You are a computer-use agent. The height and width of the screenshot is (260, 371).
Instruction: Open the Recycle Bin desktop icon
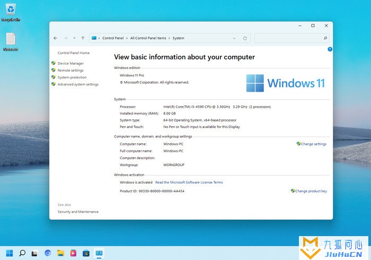[11, 13]
